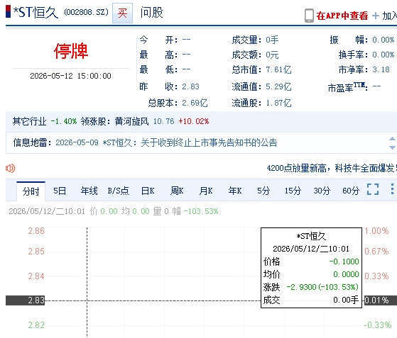Viewport: 397px width, 338px height.
Task: Click the red 买 buy button
Action: click(122, 13)
